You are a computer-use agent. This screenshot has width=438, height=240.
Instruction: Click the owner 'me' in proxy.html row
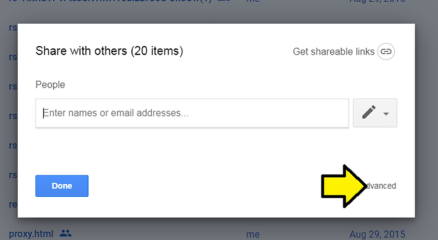tap(253, 234)
